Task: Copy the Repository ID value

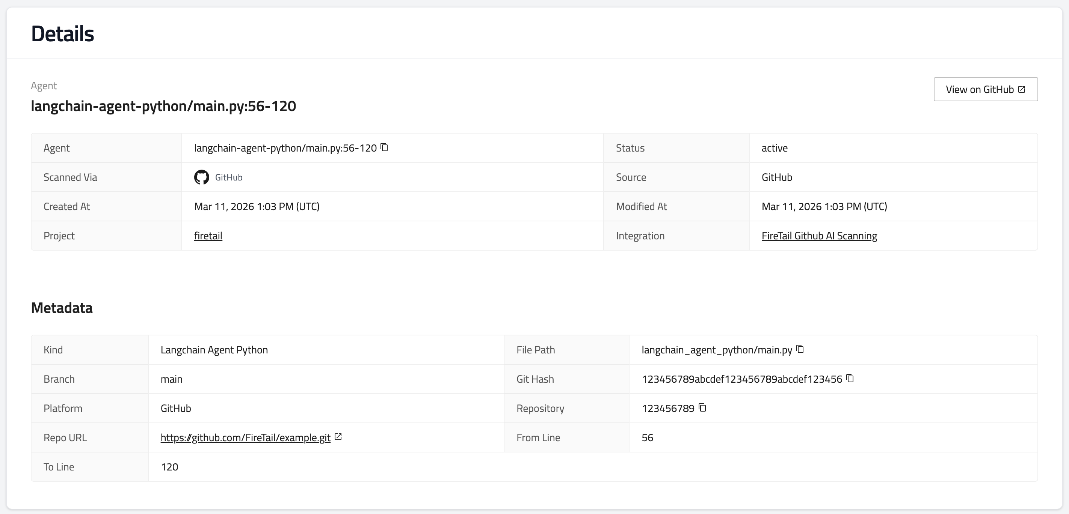Action: coord(702,408)
